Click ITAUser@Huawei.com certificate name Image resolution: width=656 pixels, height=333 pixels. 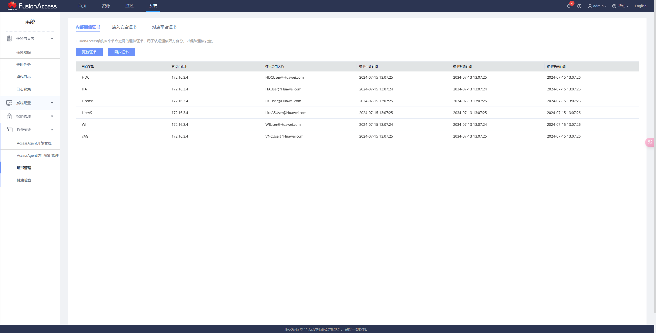[283, 89]
